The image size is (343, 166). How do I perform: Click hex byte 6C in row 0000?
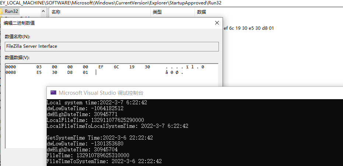(x=116, y=67)
